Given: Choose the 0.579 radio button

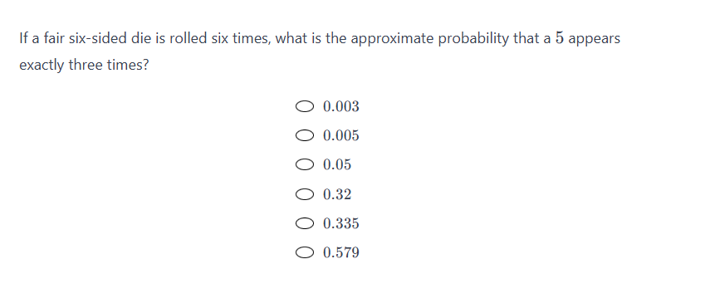Looking at the screenshot, I should 305,252.
